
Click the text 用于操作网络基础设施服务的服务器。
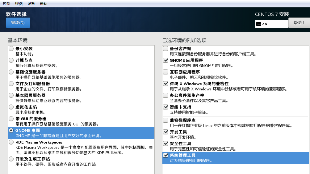[x=49, y=77]
